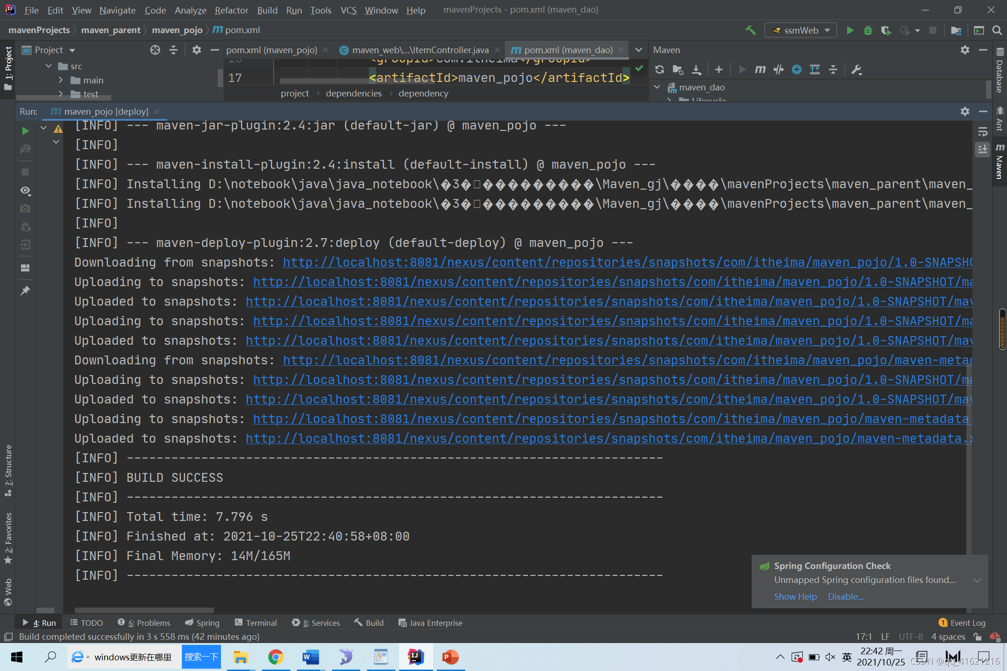Image resolution: width=1007 pixels, height=671 pixels.
Task: Add a new Maven project with plus icon
Action: (718, 69)
